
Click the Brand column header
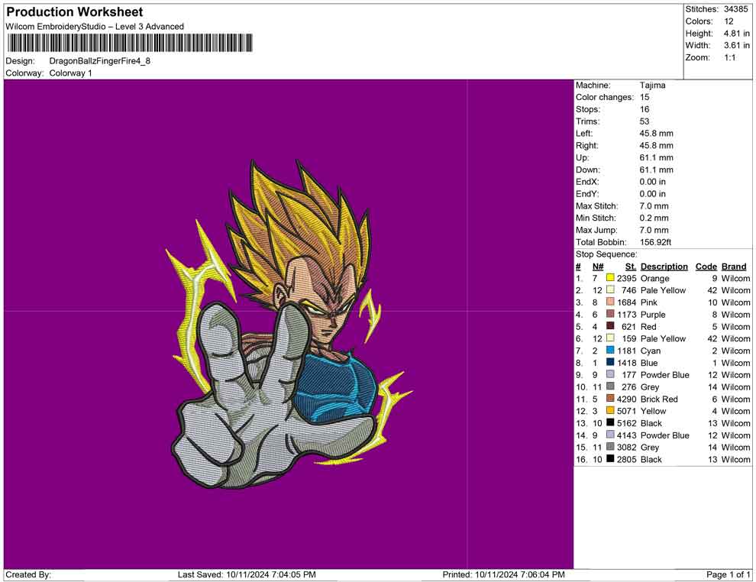point(734,267)
